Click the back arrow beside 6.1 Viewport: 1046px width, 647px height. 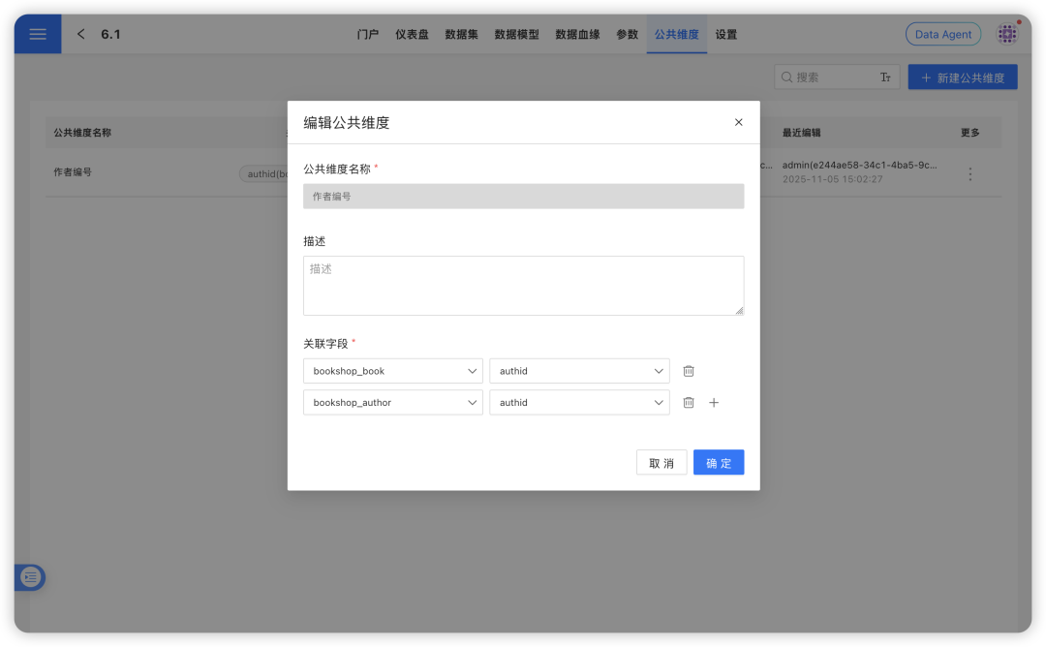(x=80, y=33)
